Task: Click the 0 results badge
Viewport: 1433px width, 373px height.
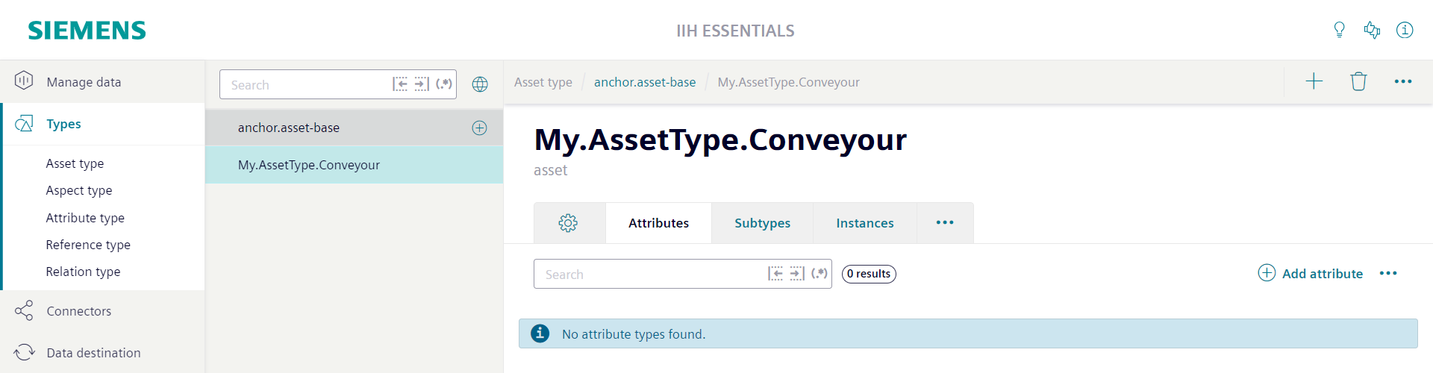Action: click(x=869, y=274)
